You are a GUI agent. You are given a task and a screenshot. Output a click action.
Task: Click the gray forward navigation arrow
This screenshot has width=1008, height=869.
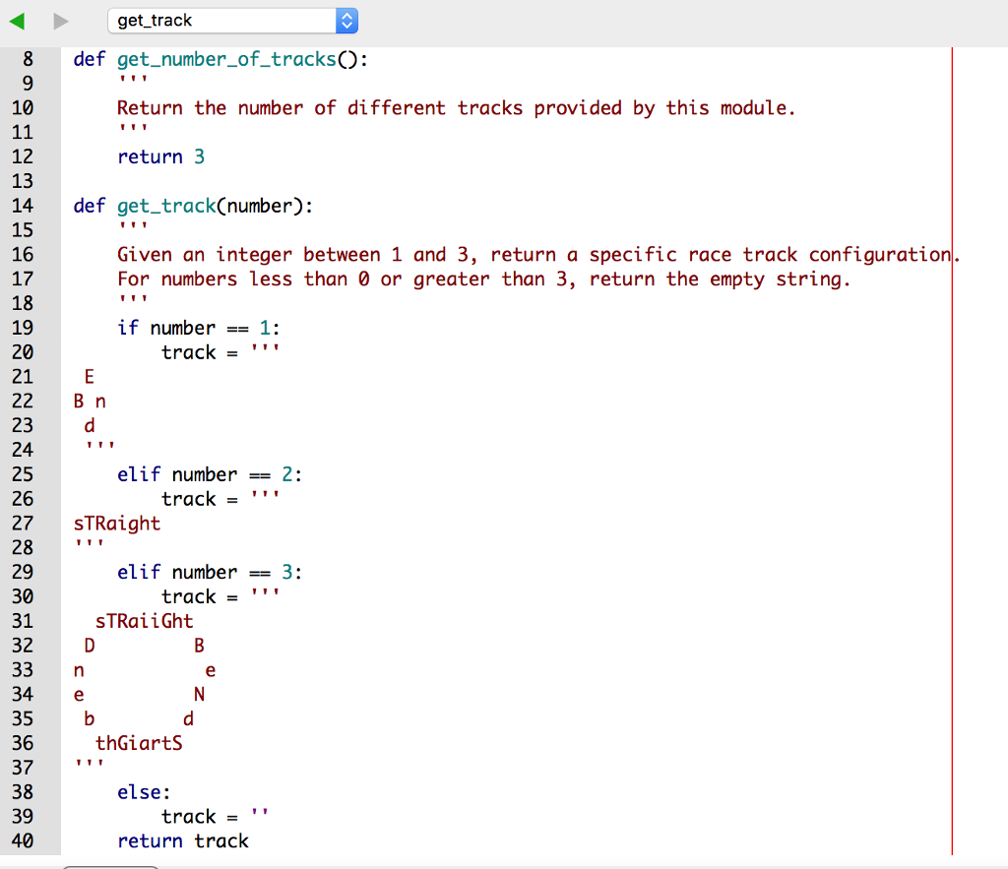[x=59, y=20]
